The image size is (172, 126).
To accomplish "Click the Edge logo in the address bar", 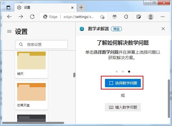I will click(x=45, y=17).
